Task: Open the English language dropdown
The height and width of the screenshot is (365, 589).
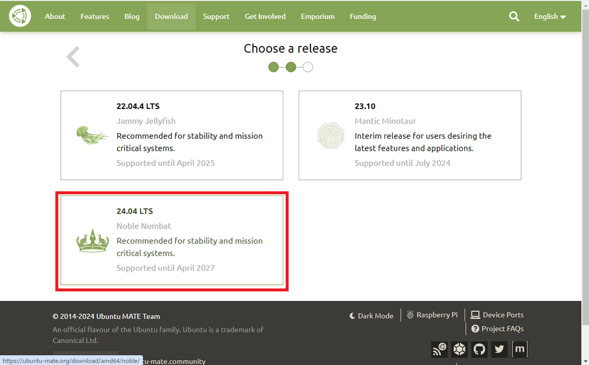Action: coord(549,16)
